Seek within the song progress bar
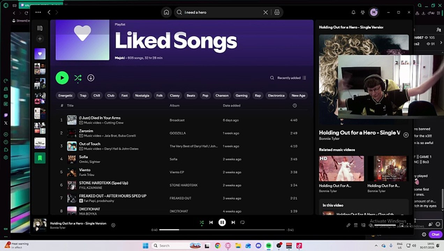Image resolution: width=444 pixels, height=251 pixels. click(x=222, y=230)
